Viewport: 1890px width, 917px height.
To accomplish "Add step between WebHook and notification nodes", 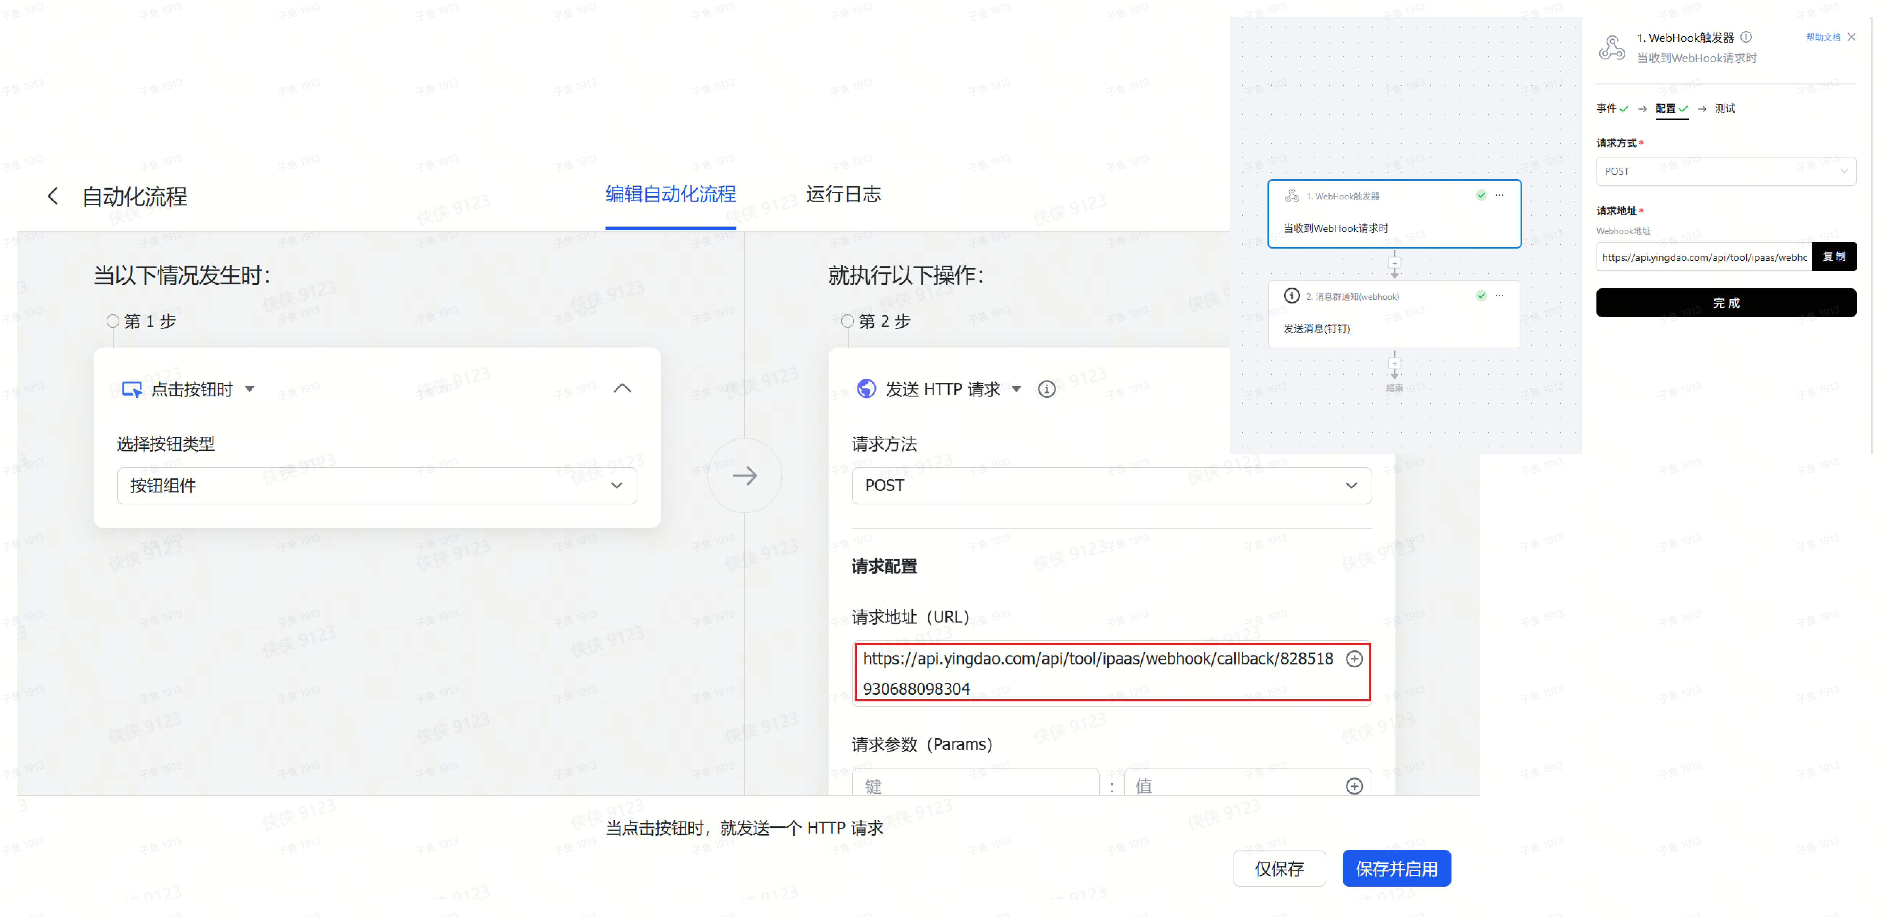I will pyautogui.click(x=1394, y=263).
